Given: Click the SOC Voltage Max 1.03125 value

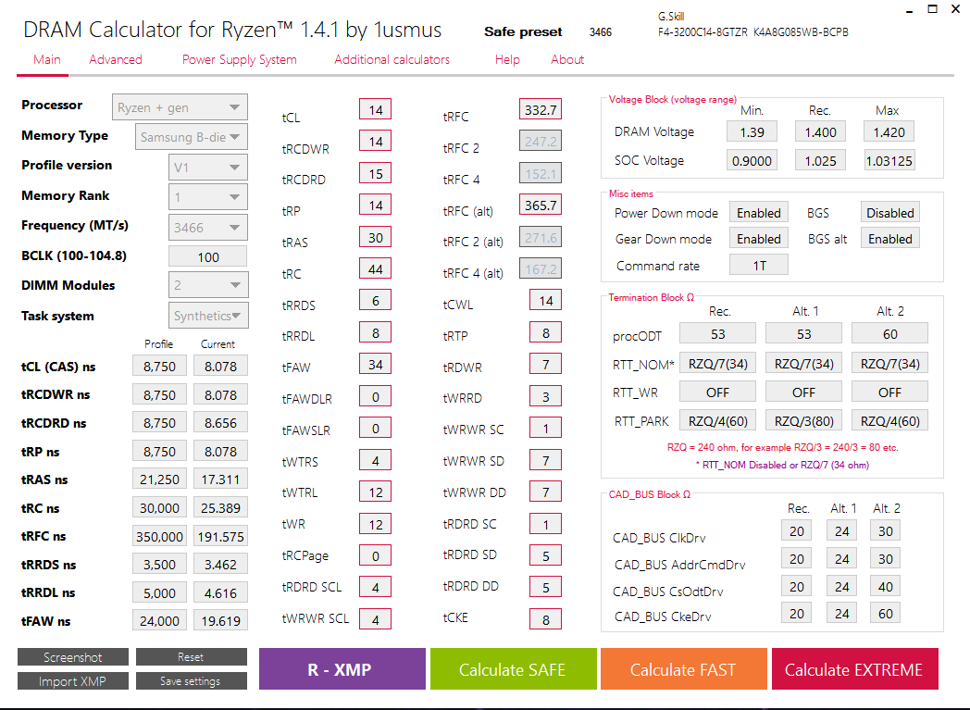Looking at the screenshot, I should [889, 160].
